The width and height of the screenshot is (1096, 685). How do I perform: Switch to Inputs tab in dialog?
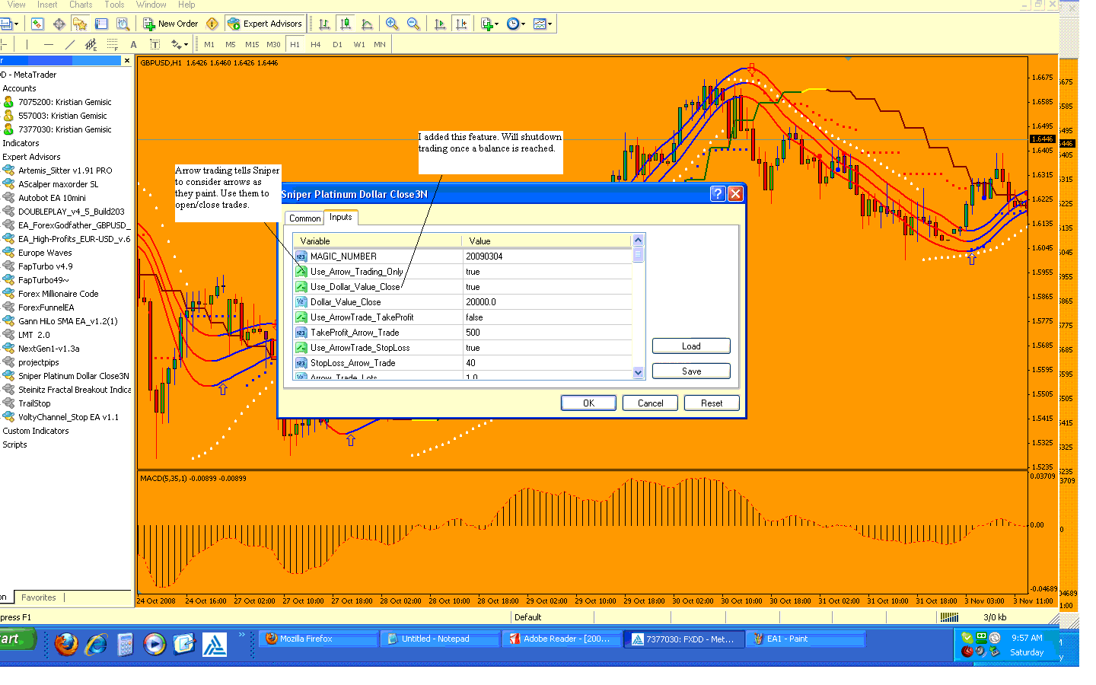341,218
